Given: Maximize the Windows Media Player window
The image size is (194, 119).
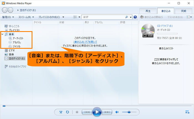Looking at the screenshot, I should (179, 3).
